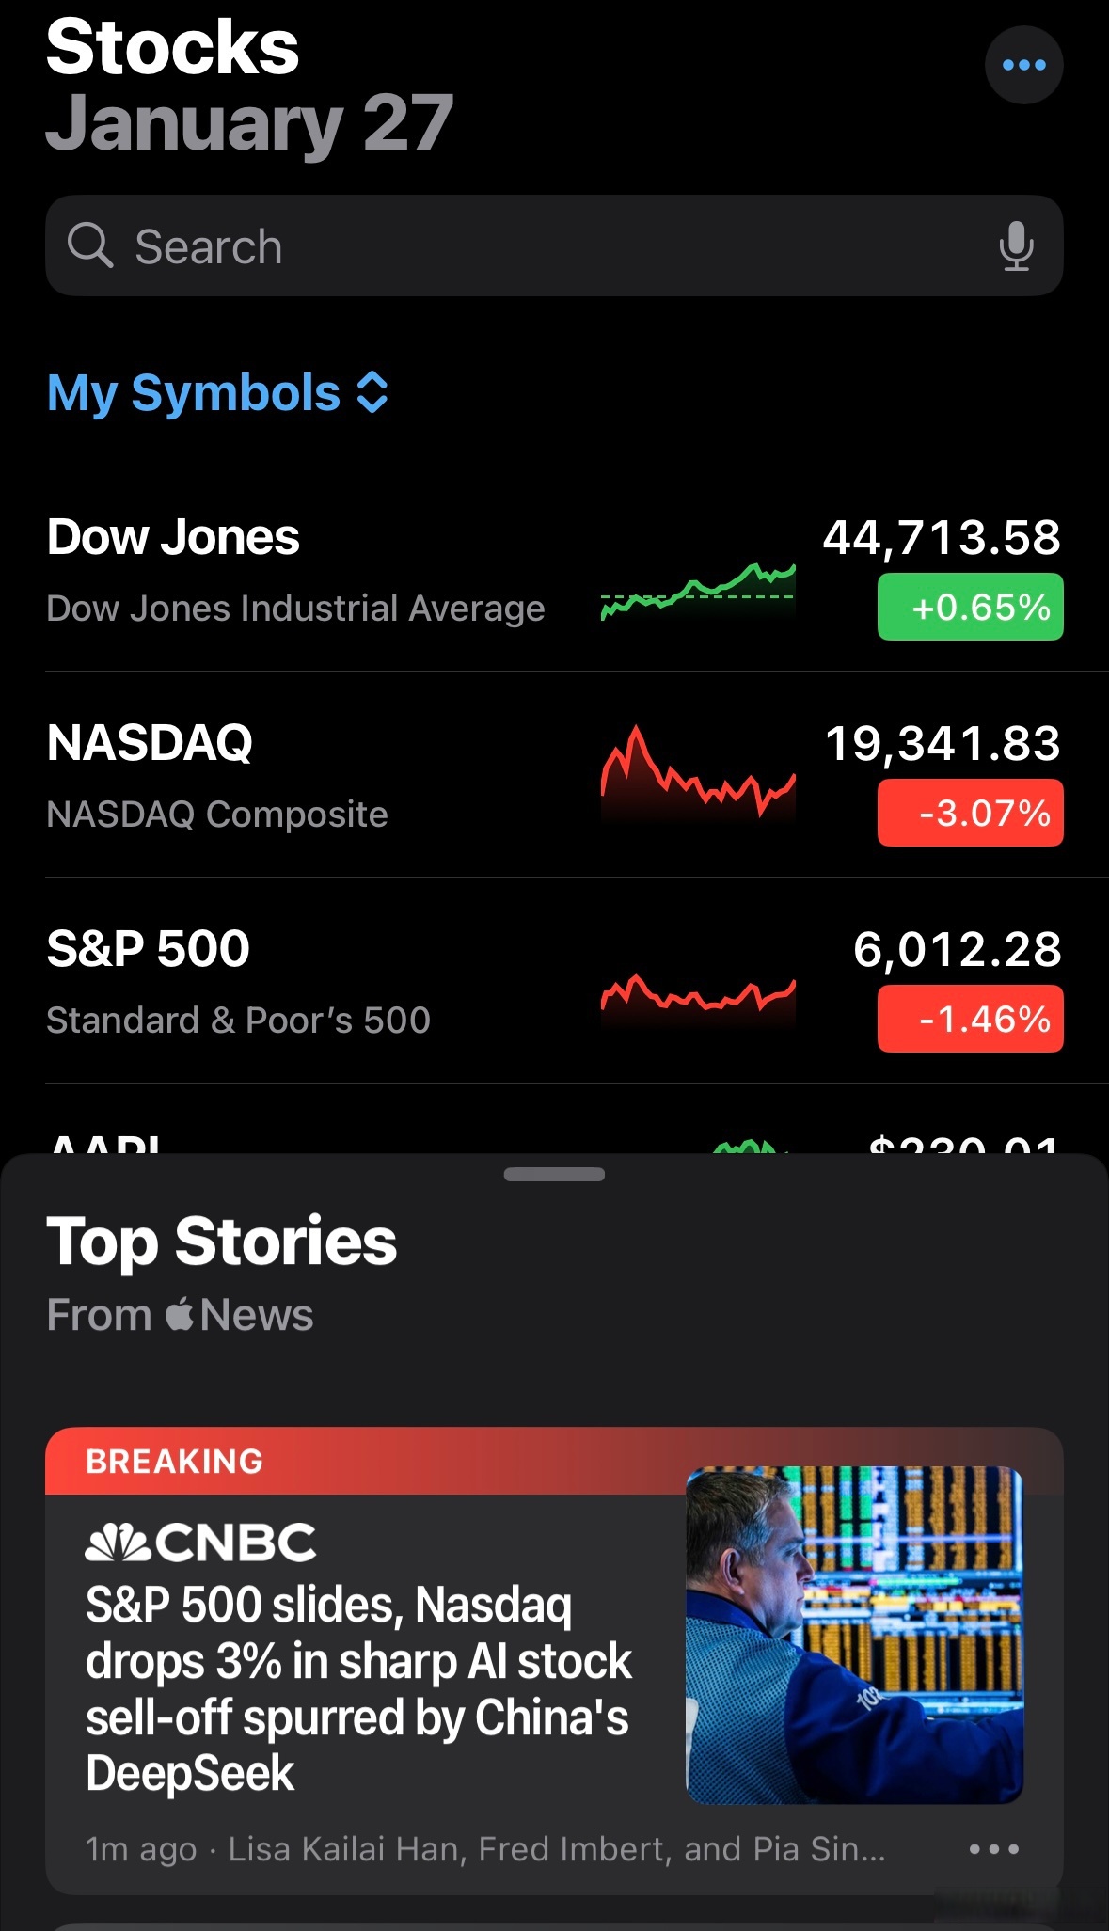View the Dow Jones green sparkline chart
The height and width of the screenshot is (1931, 1109).
pos(698,590)
